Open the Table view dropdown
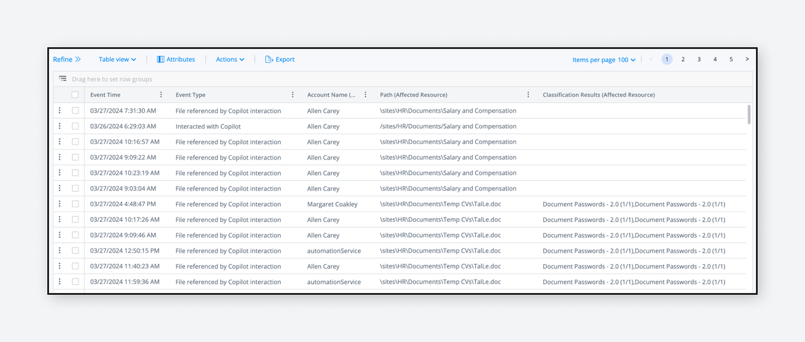Viewport: 805px width, 342px height. pos(117,59)
